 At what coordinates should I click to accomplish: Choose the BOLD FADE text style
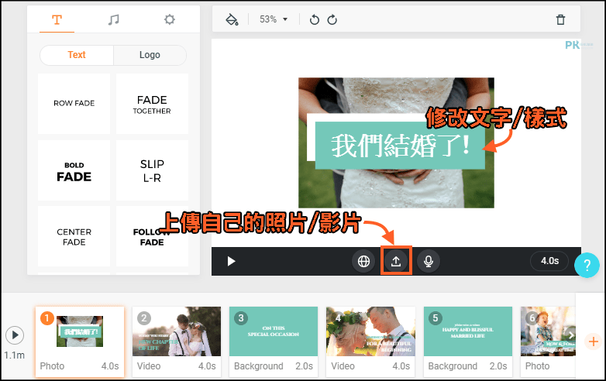point(74,170)
